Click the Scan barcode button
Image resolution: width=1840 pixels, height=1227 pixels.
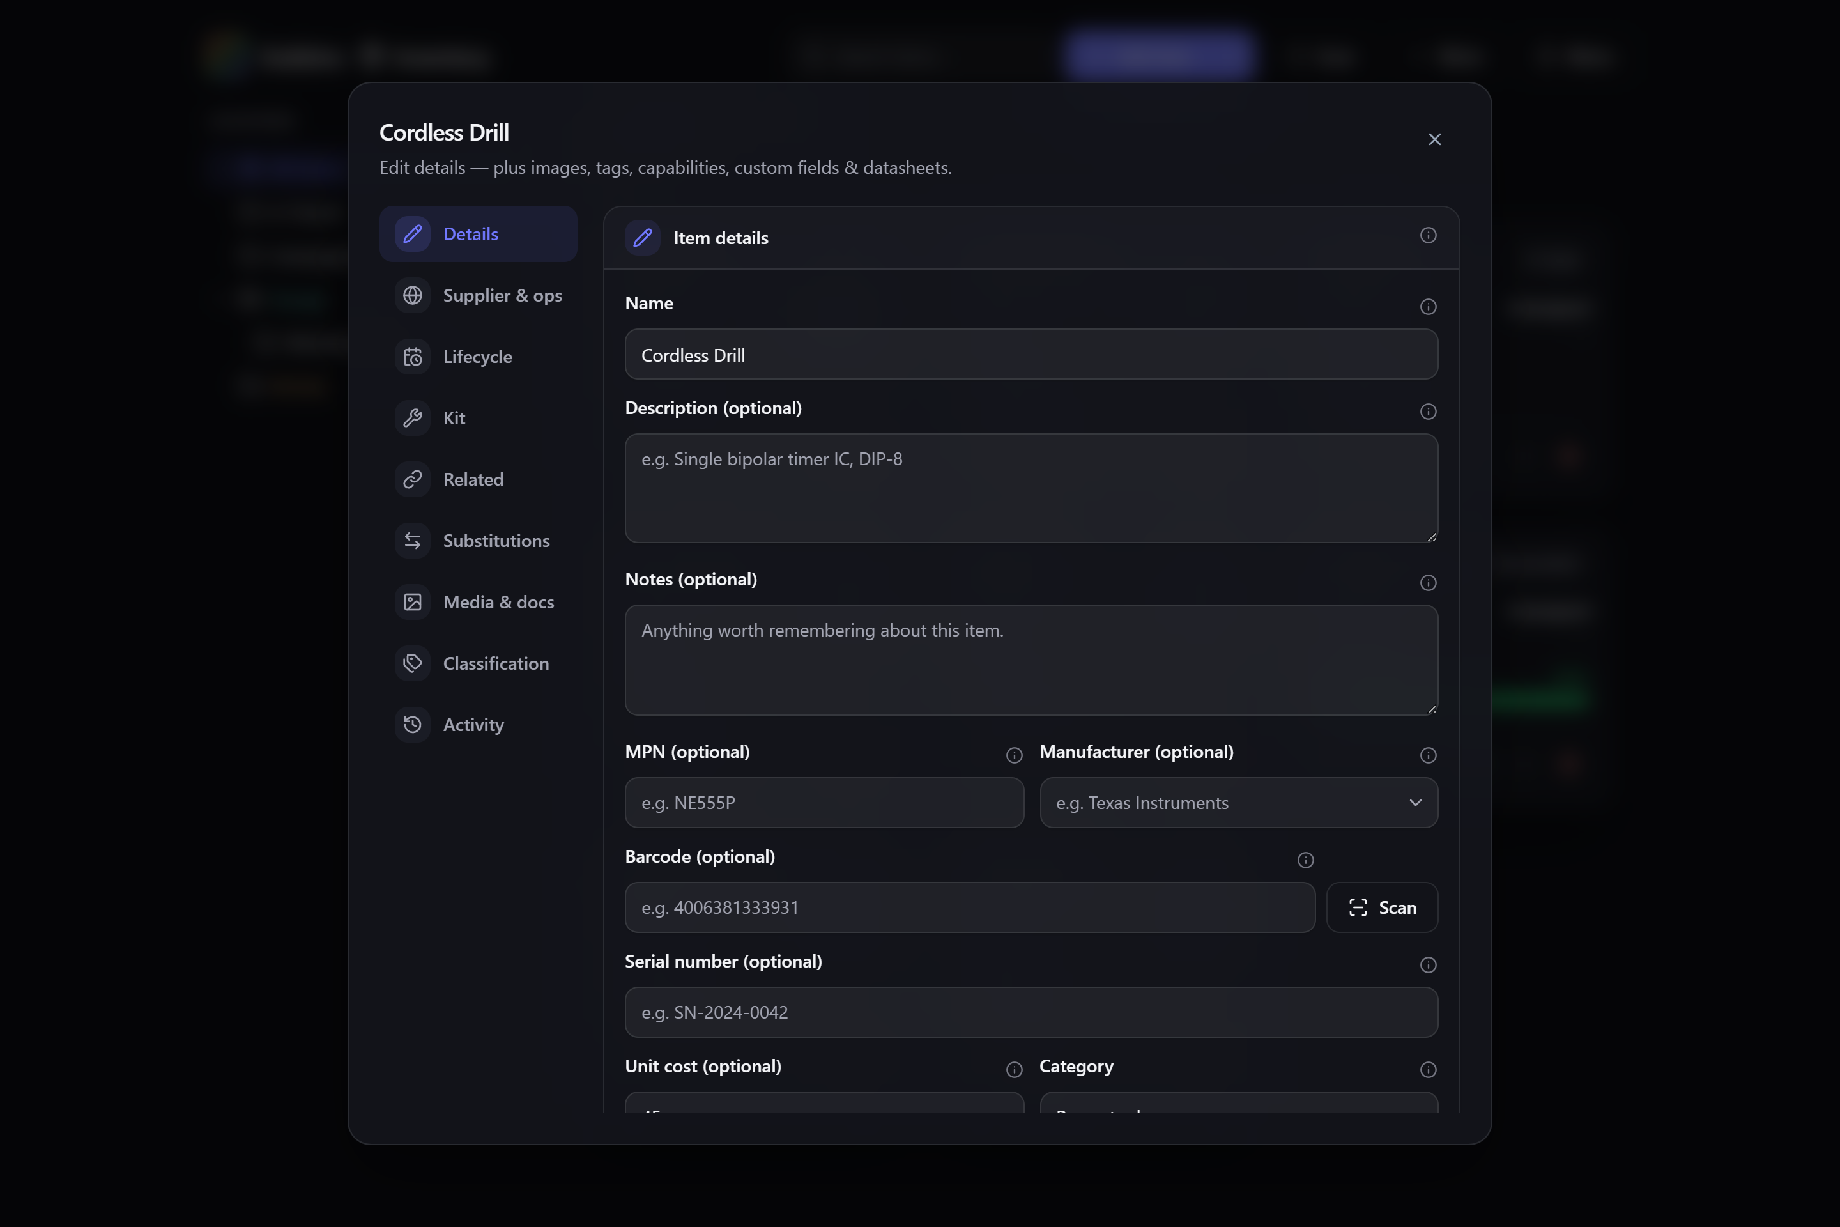coord(1381,907)
